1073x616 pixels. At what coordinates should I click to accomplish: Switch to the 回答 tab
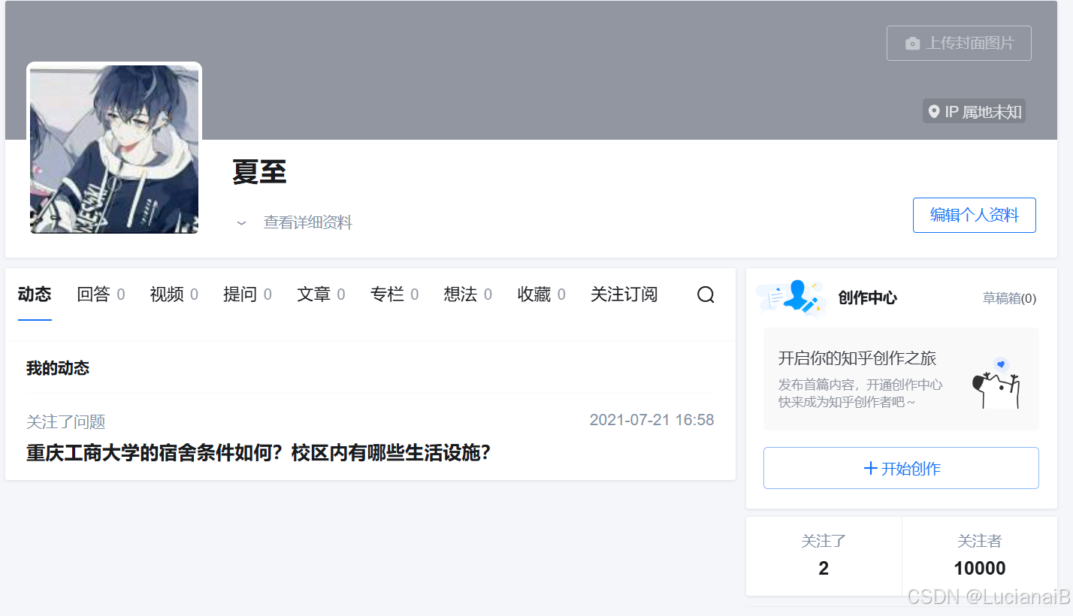[101, 294]
